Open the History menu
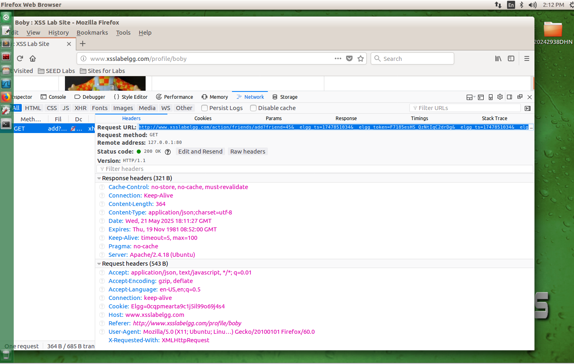574x364 pixels. click(58, 33)
